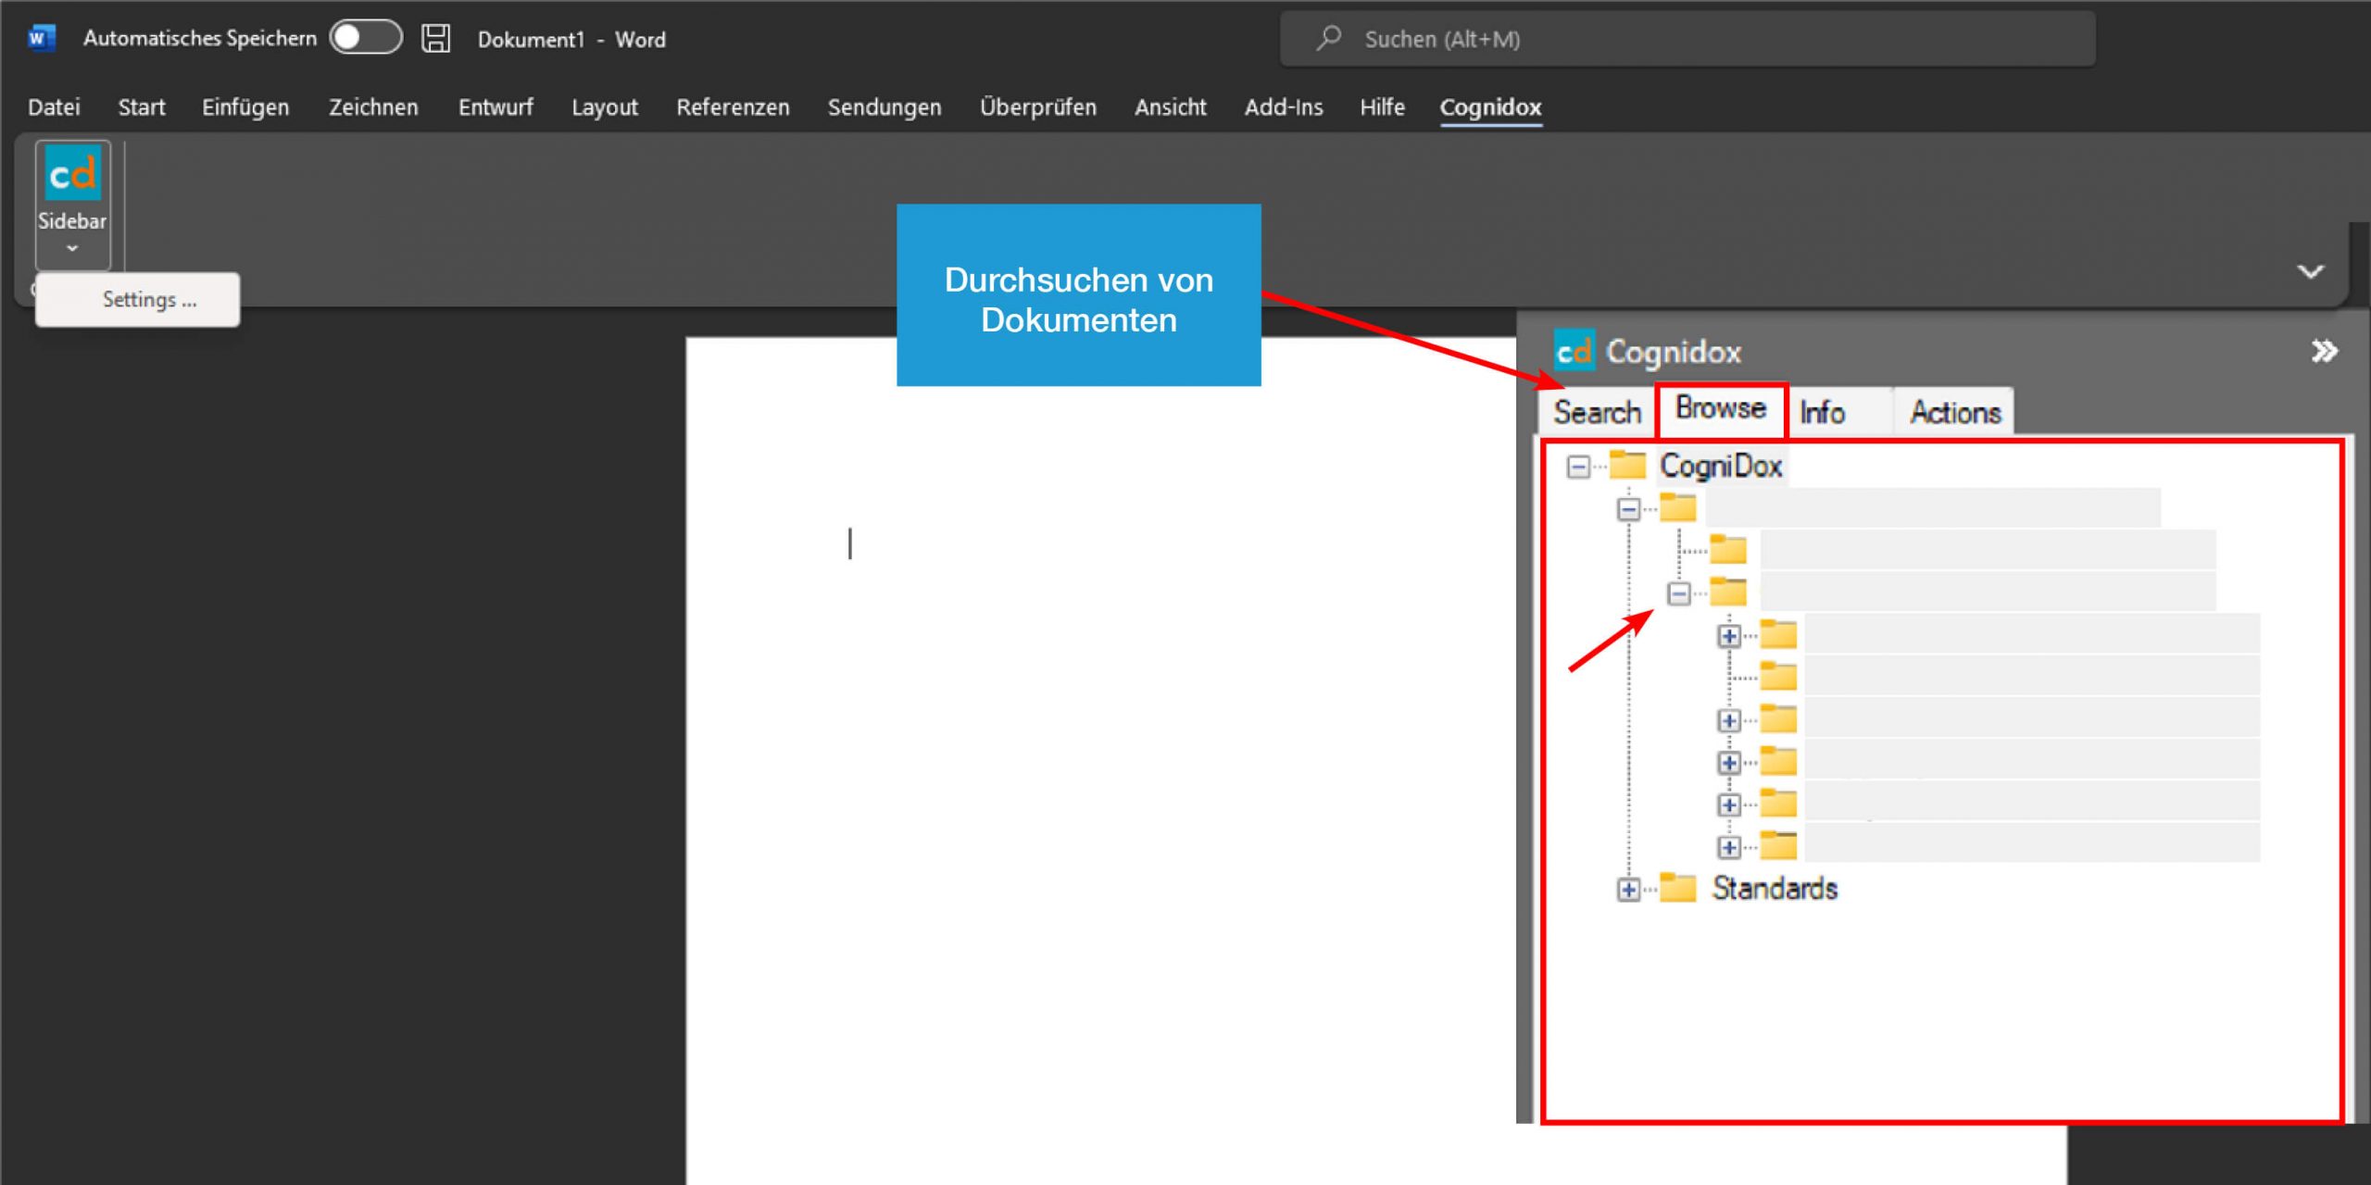Open Cognidox sidebar via the cd ribbon icon
This screenshot has width=2371, height=1185.
click(x=72, y=174)
